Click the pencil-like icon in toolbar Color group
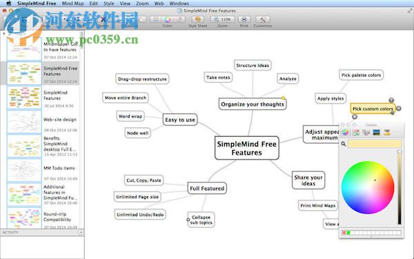This screenshot has width=414, height=259. tap(179, 19)
